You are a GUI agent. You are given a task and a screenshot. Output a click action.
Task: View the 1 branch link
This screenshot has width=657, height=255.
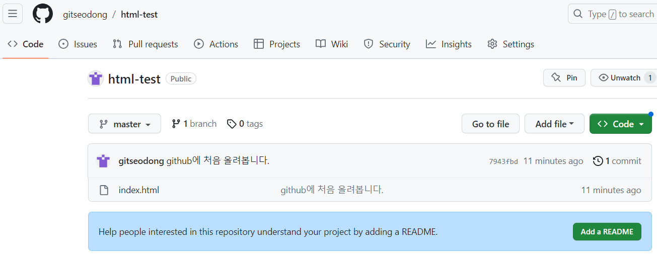pos(194,124)
